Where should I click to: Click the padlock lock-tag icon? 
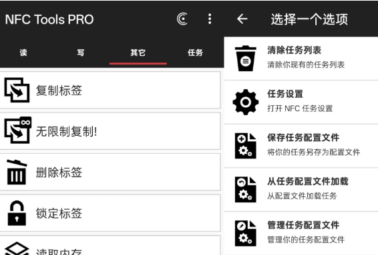click(17, 213)
